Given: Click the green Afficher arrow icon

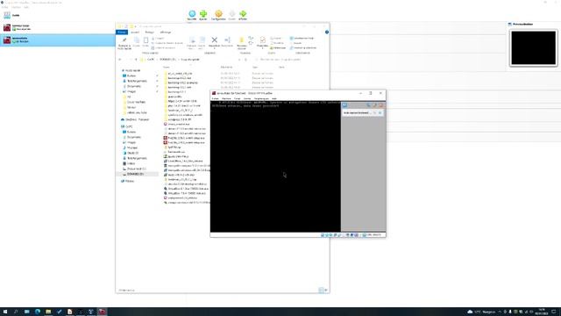Looking at the screenshot, I should point(243,14).
